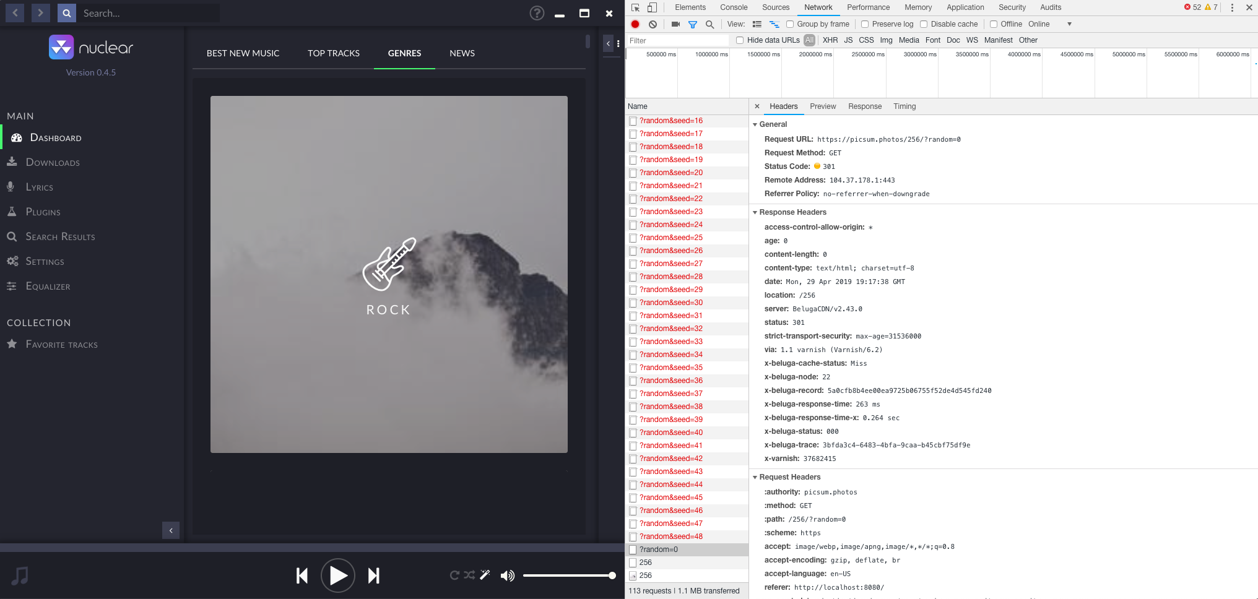Image resolution: width=1258 pixels, height=599 pixels.
Task: Select the Lyrics section
Action: 40,187
